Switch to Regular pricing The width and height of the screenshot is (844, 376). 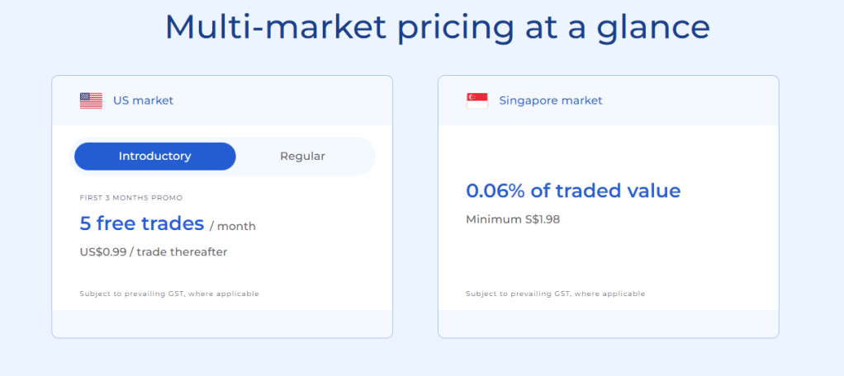pyautogui.click(x=302, y=156)
